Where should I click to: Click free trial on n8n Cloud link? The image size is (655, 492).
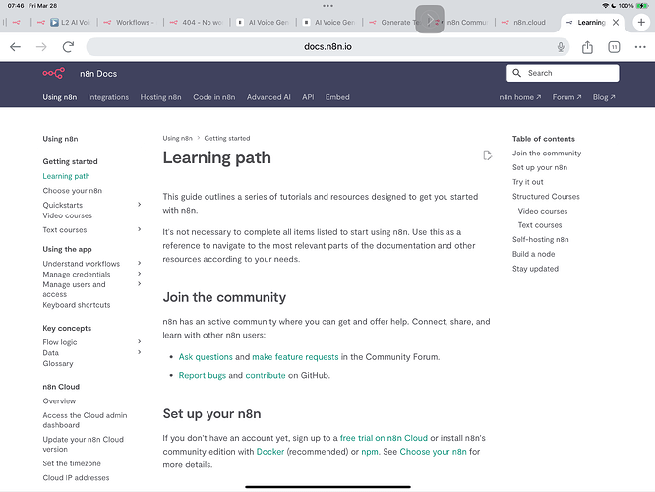pyautogui.click(x=384, y=438)
